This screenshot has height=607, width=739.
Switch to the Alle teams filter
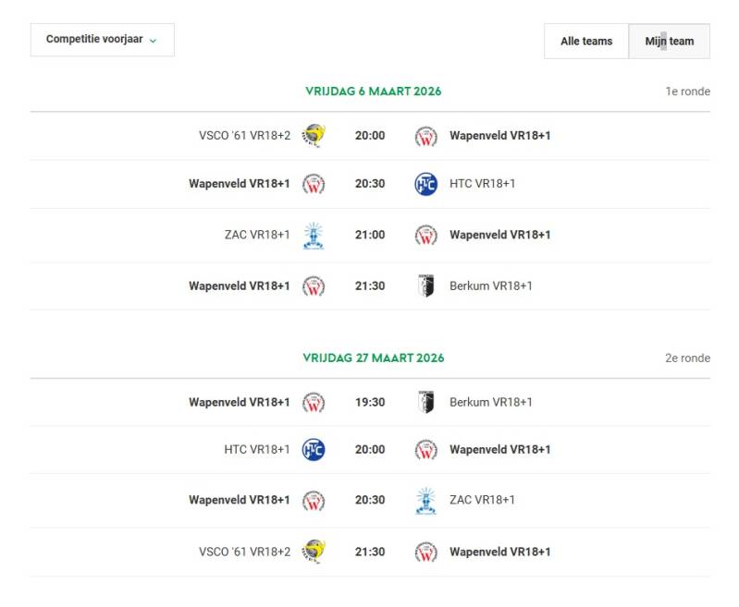pos(586,41)
